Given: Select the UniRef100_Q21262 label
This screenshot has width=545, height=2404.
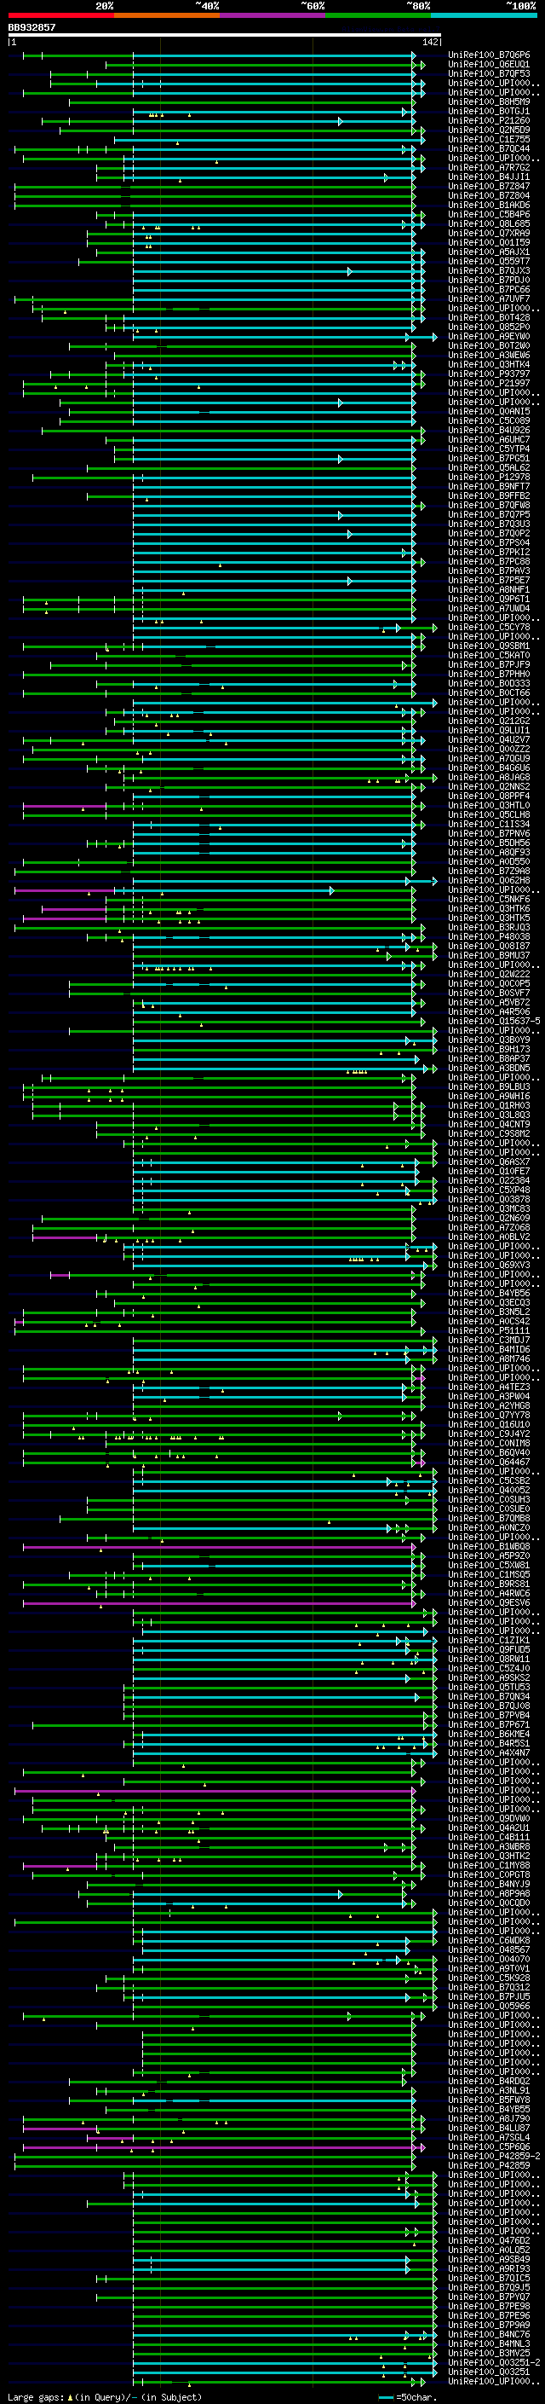Looking at the screenshot, I should point(489,721).
